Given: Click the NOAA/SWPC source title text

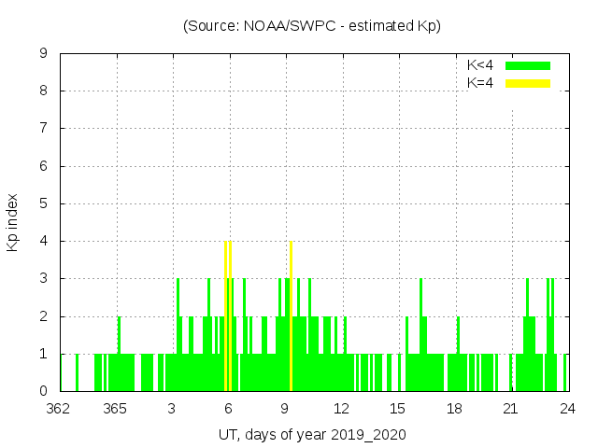Looking at the screenshot, I should [312, 26].
